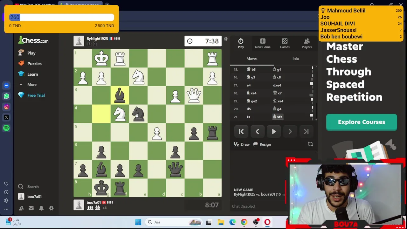Select the Games tab
The image size is (407, 229).
click(285, 43)
